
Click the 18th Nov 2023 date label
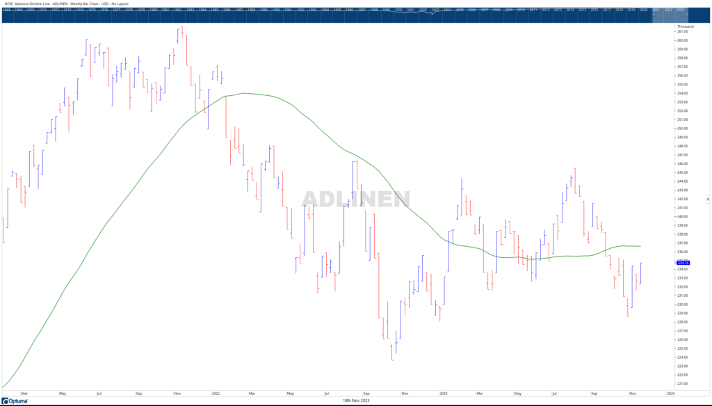pos(356,401)
